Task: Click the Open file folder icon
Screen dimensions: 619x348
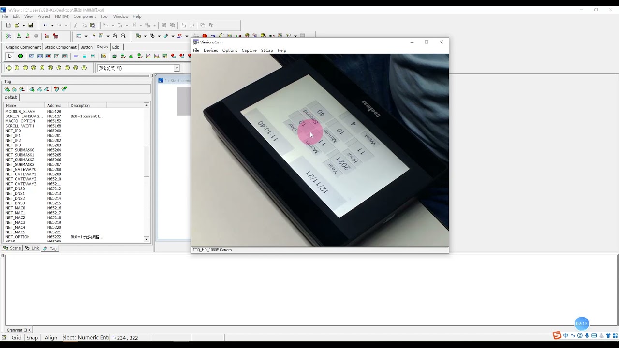Action: tap(16, 25)
